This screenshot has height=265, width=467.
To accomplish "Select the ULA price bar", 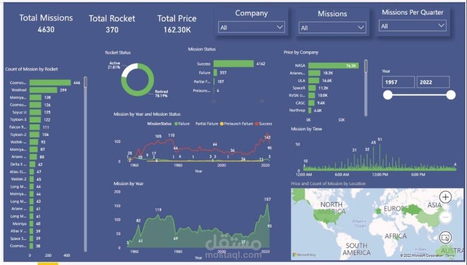I will click(x=313, y=81).
